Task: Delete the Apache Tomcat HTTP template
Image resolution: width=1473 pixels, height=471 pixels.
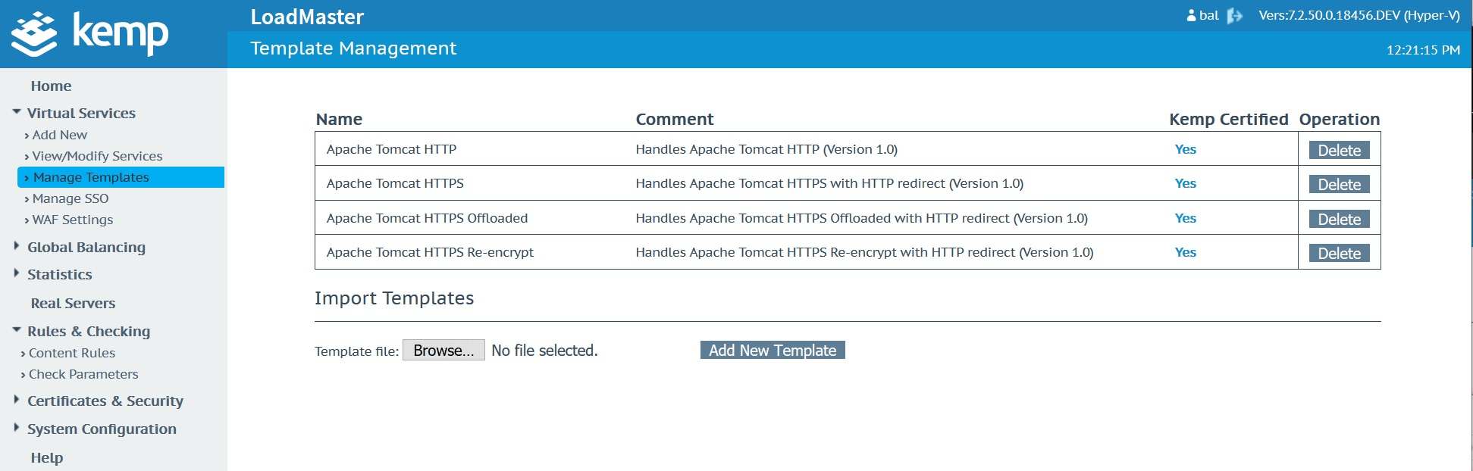Action: 1339,150
